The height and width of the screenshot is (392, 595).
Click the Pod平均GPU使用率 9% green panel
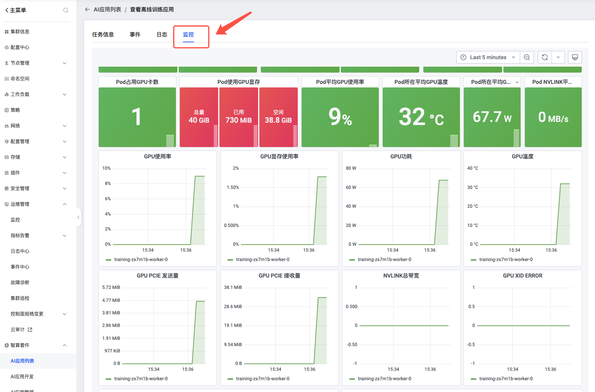340,117
